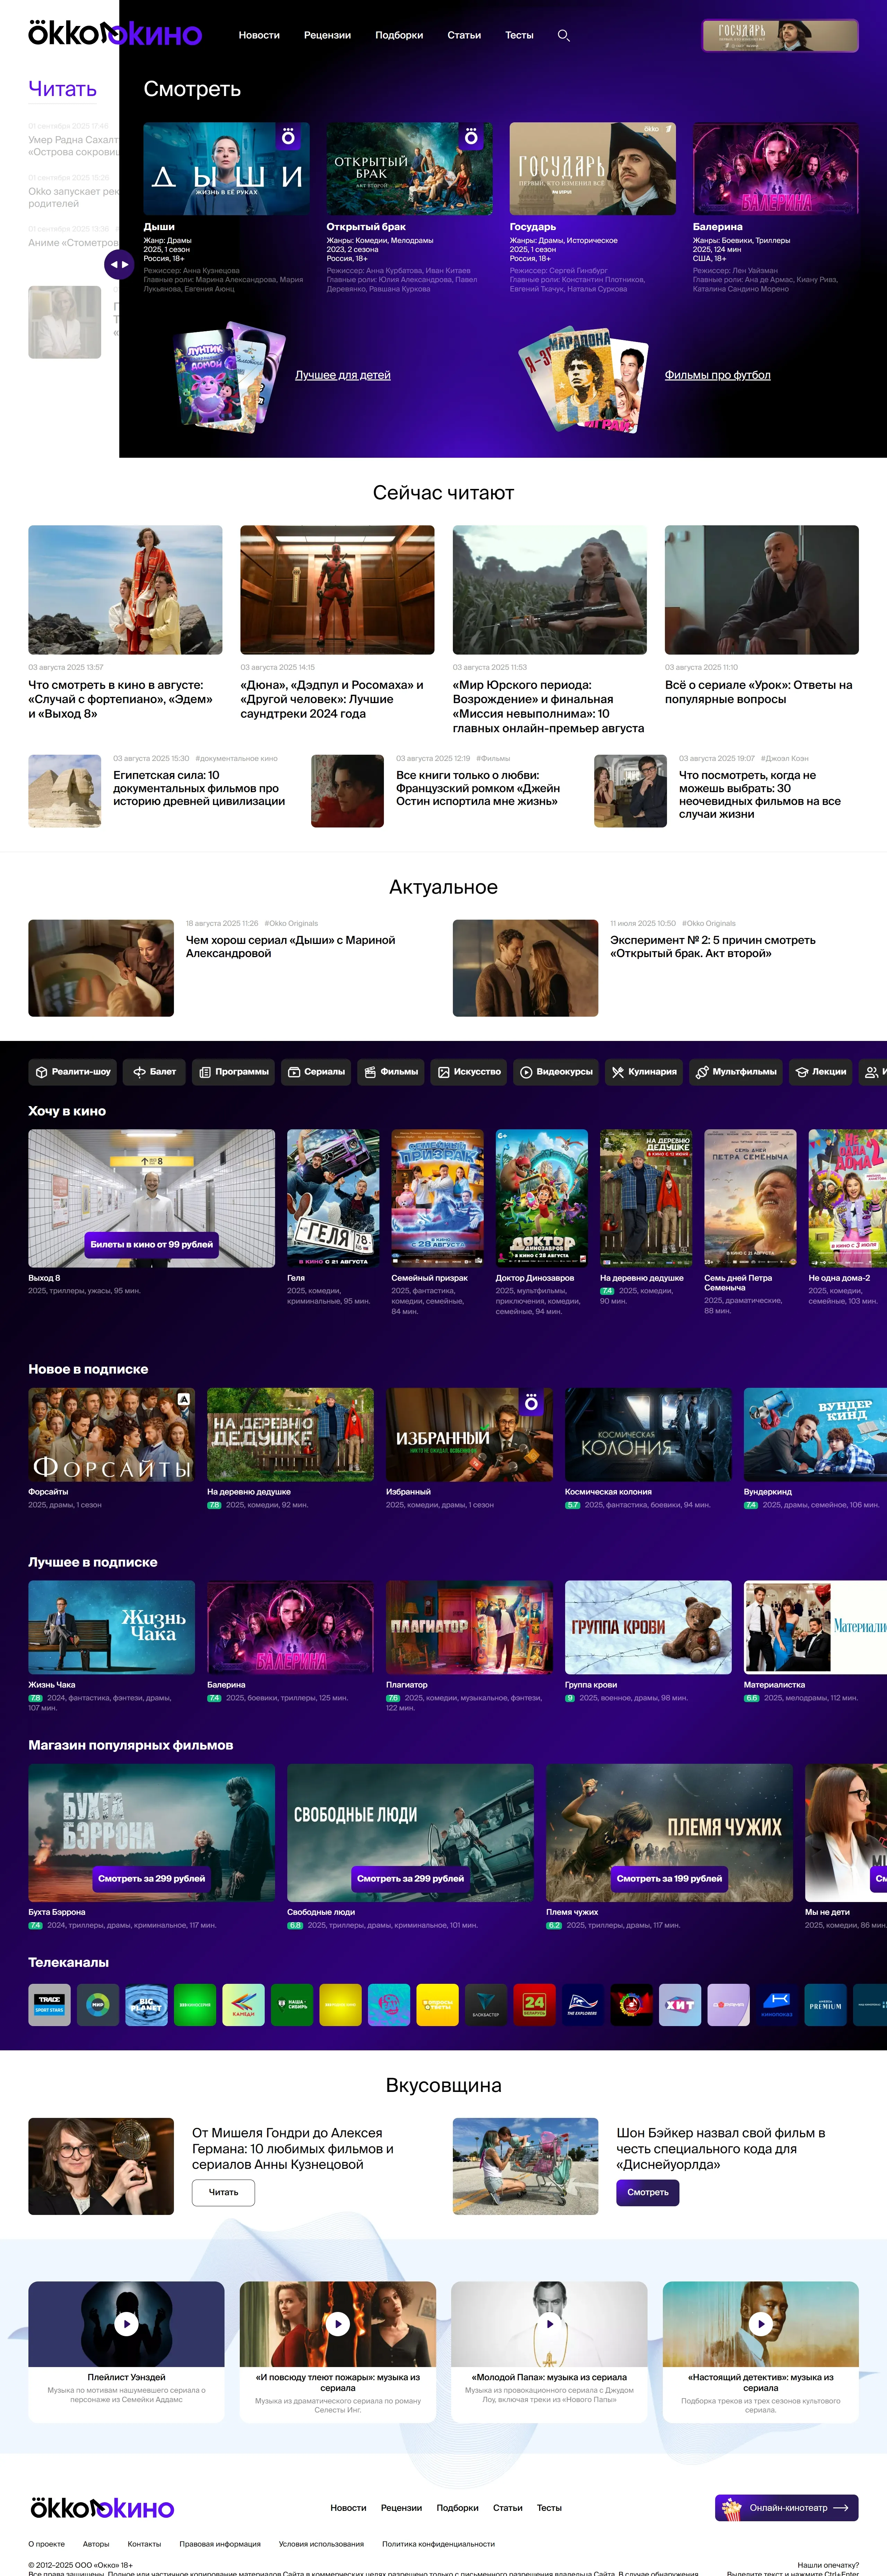Follow the Фильмы про футбол link
887x2576 pixels.
click(x=717, y=375)
